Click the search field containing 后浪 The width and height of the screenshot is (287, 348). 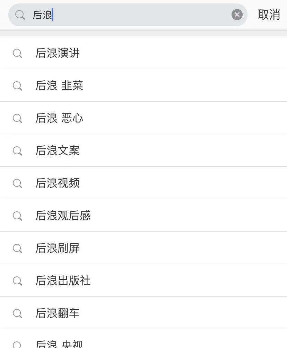pyautogui.click(x=128, y=15)
